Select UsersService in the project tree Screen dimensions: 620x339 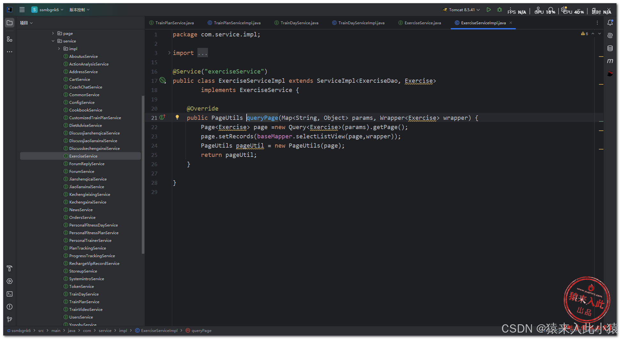pyautogui.click(x=81, y=317)
